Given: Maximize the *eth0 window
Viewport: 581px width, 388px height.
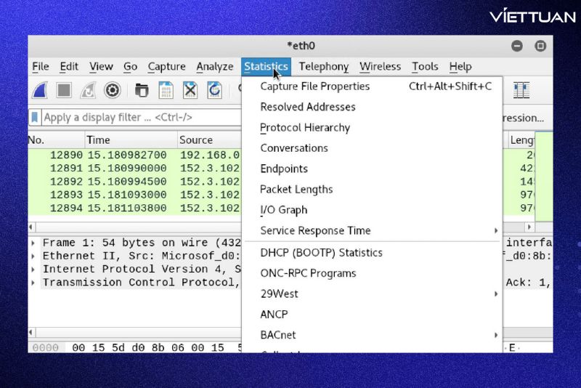Looking at the screenshot, I should (540, 46).
